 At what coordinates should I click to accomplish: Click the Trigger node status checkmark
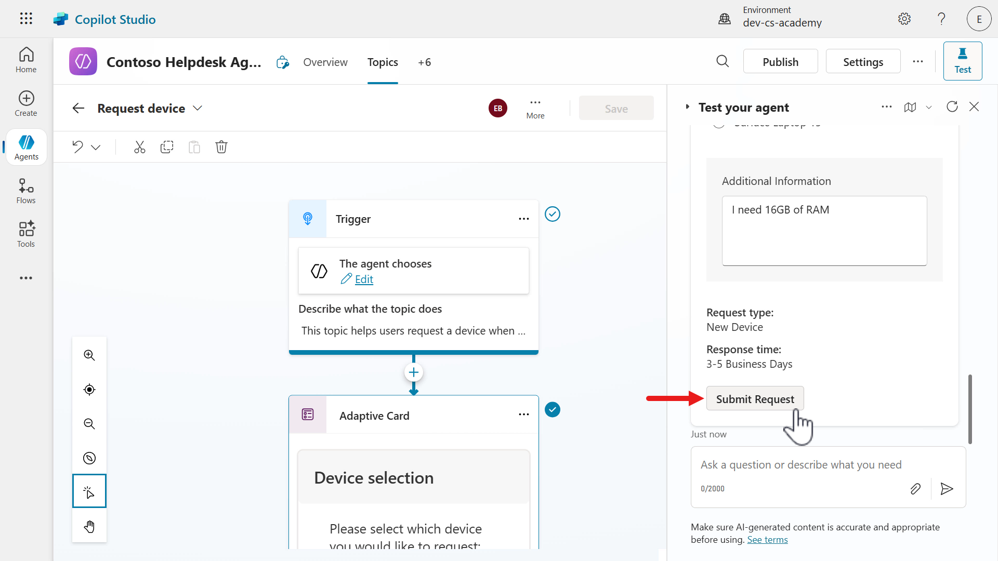[x=553, y=214]
